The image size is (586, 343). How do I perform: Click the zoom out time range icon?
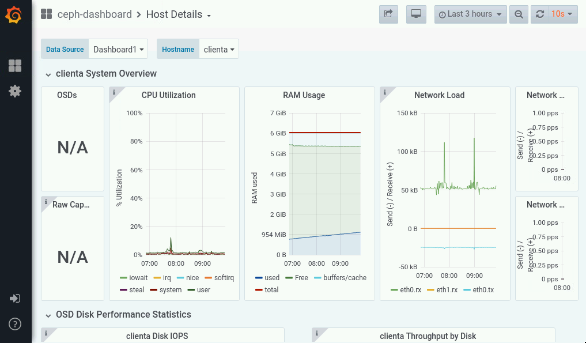pos(519,14)
